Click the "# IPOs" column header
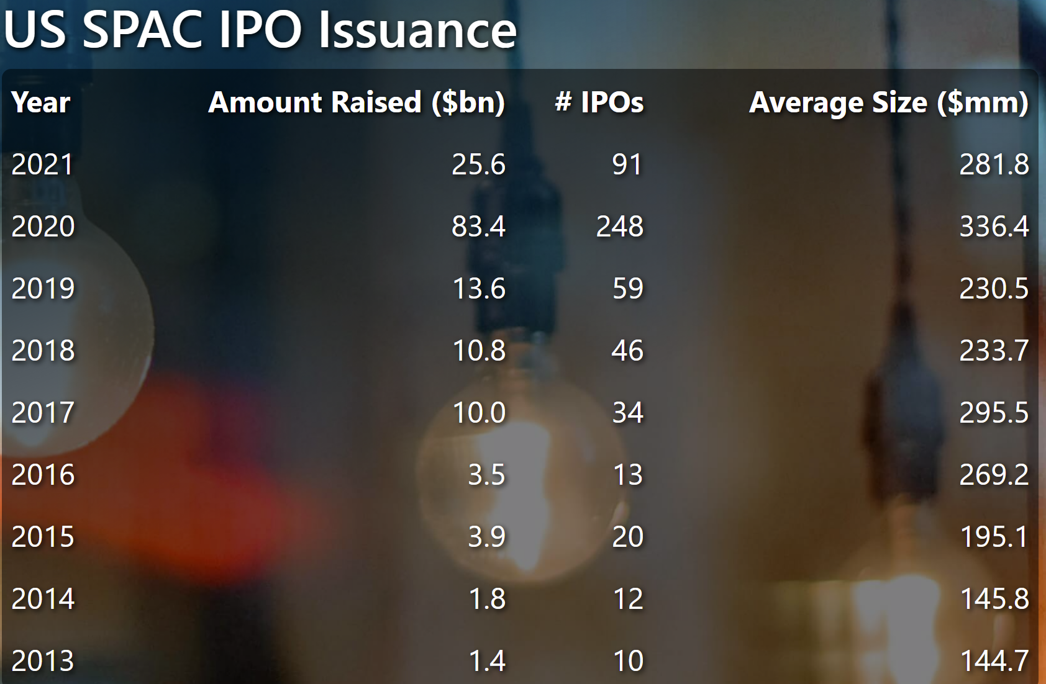Image resolution: width=1046 pixels, height=684 pixels. 599,102
